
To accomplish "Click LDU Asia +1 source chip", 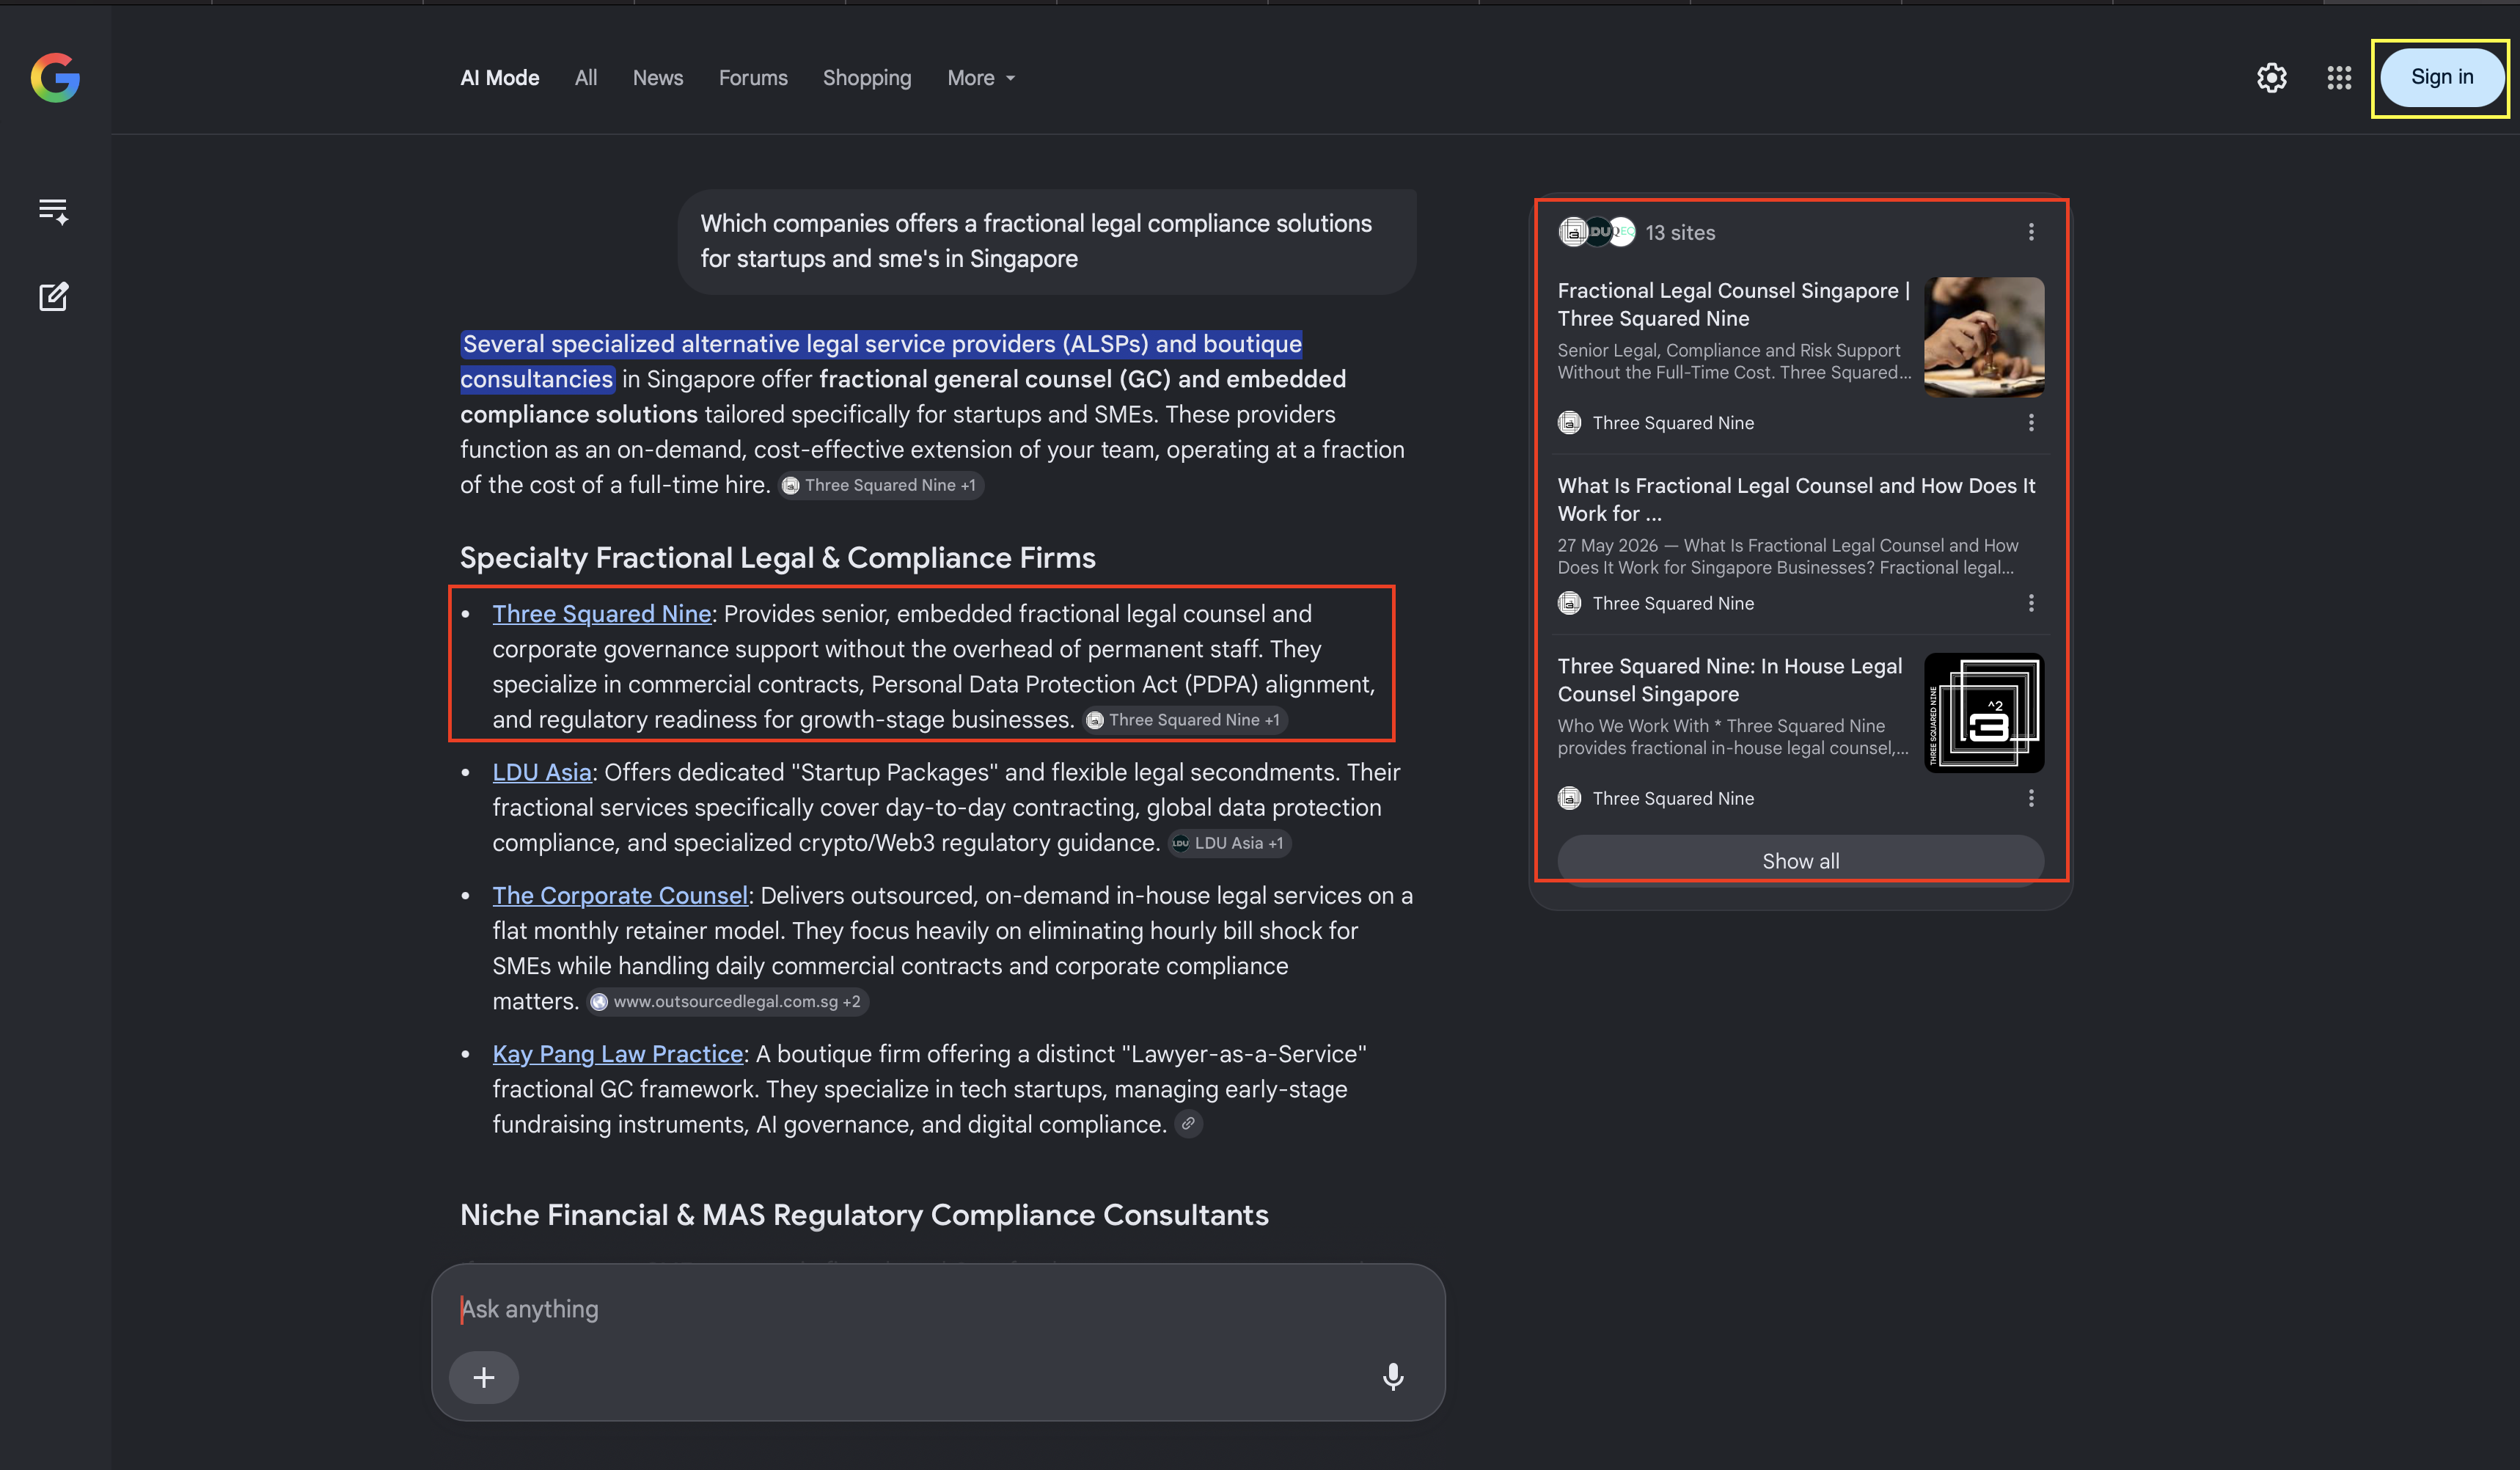I will [x=1229, y=843].
